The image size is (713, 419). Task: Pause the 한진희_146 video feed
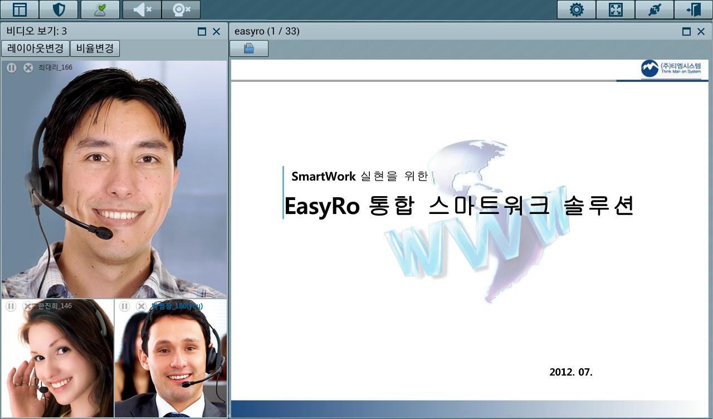pos(11,306)
